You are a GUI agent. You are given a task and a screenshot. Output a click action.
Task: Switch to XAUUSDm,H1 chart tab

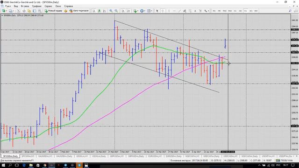45,156
